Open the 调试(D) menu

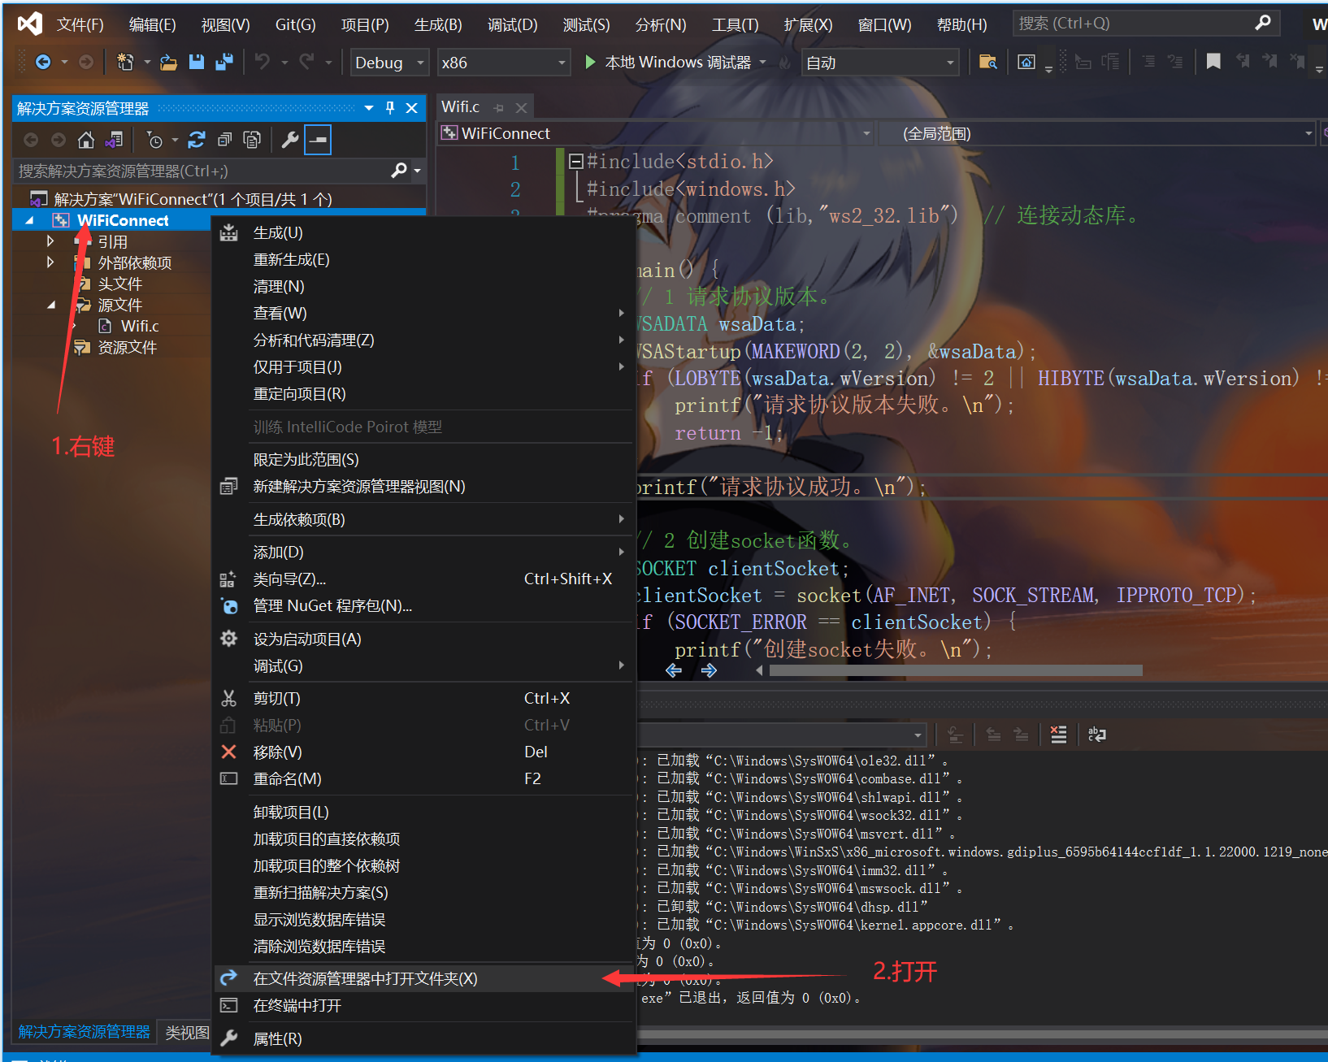coord(513,24)
